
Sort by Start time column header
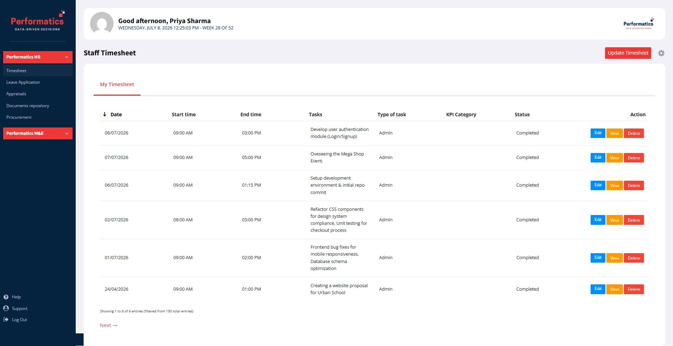pos(184,115)
